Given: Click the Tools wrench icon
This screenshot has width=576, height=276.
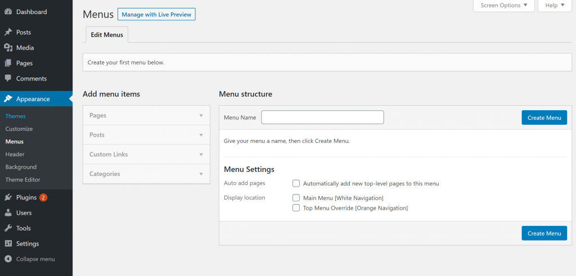Looking at the screenshot, I should click(8, 228).
